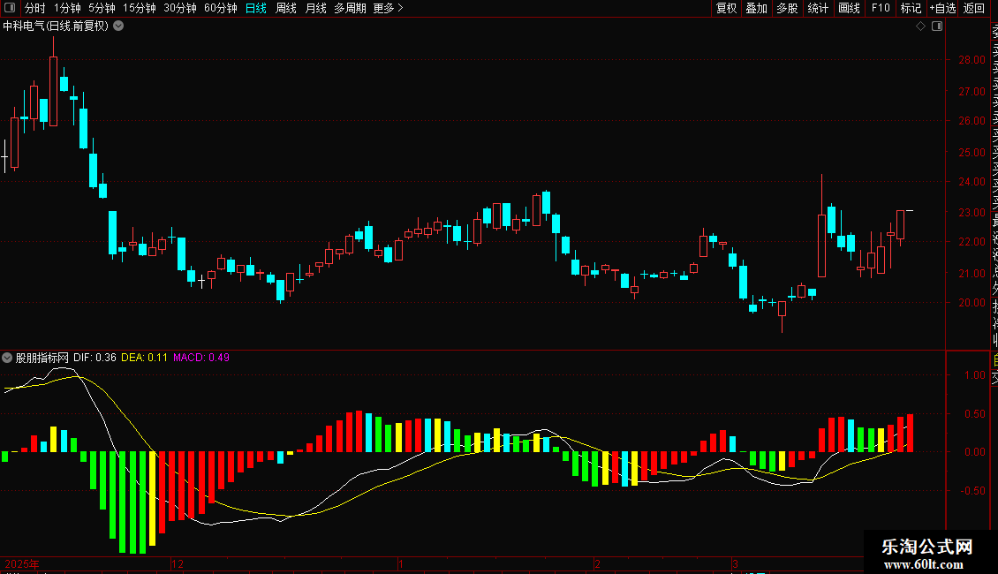Click the 1.00 MACD axis label
This screenshot has width=998, height=574.
tap(974, 375)
